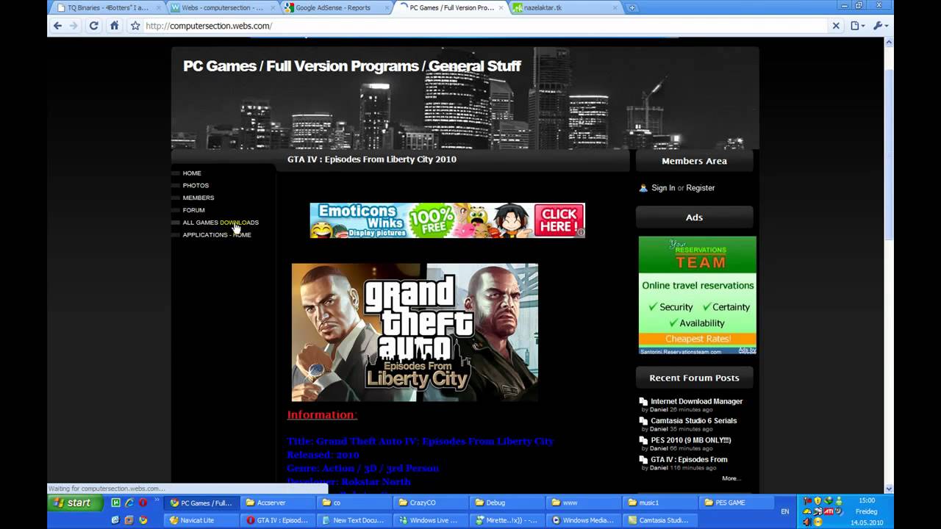This screenshot has width=941, height=529.
Task: Open Accserver folder in taskbar
Action: pyautogui.click(x=279, y=503)
